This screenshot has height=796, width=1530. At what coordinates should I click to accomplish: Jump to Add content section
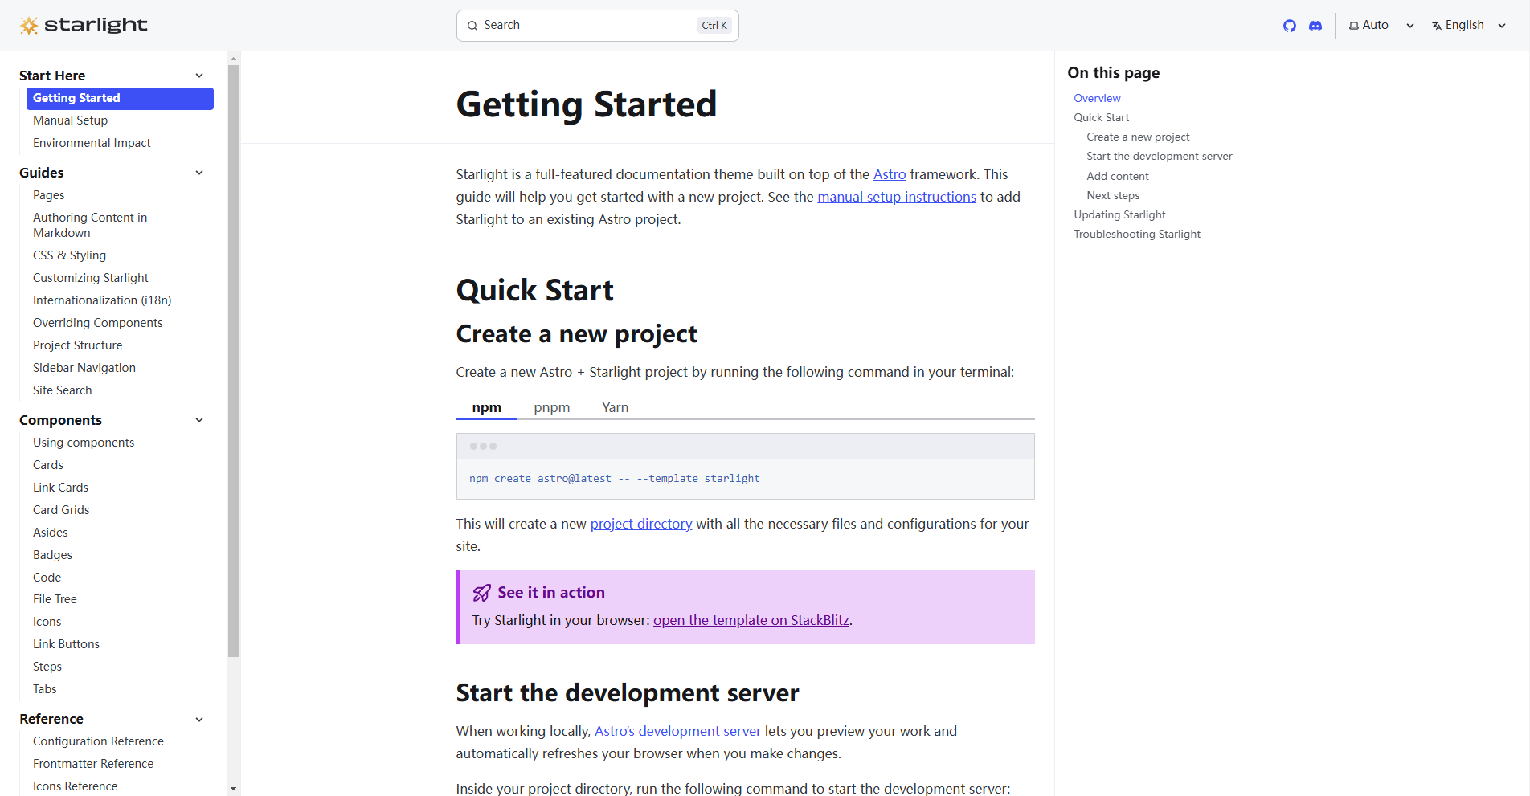(x=1117, y=176)
